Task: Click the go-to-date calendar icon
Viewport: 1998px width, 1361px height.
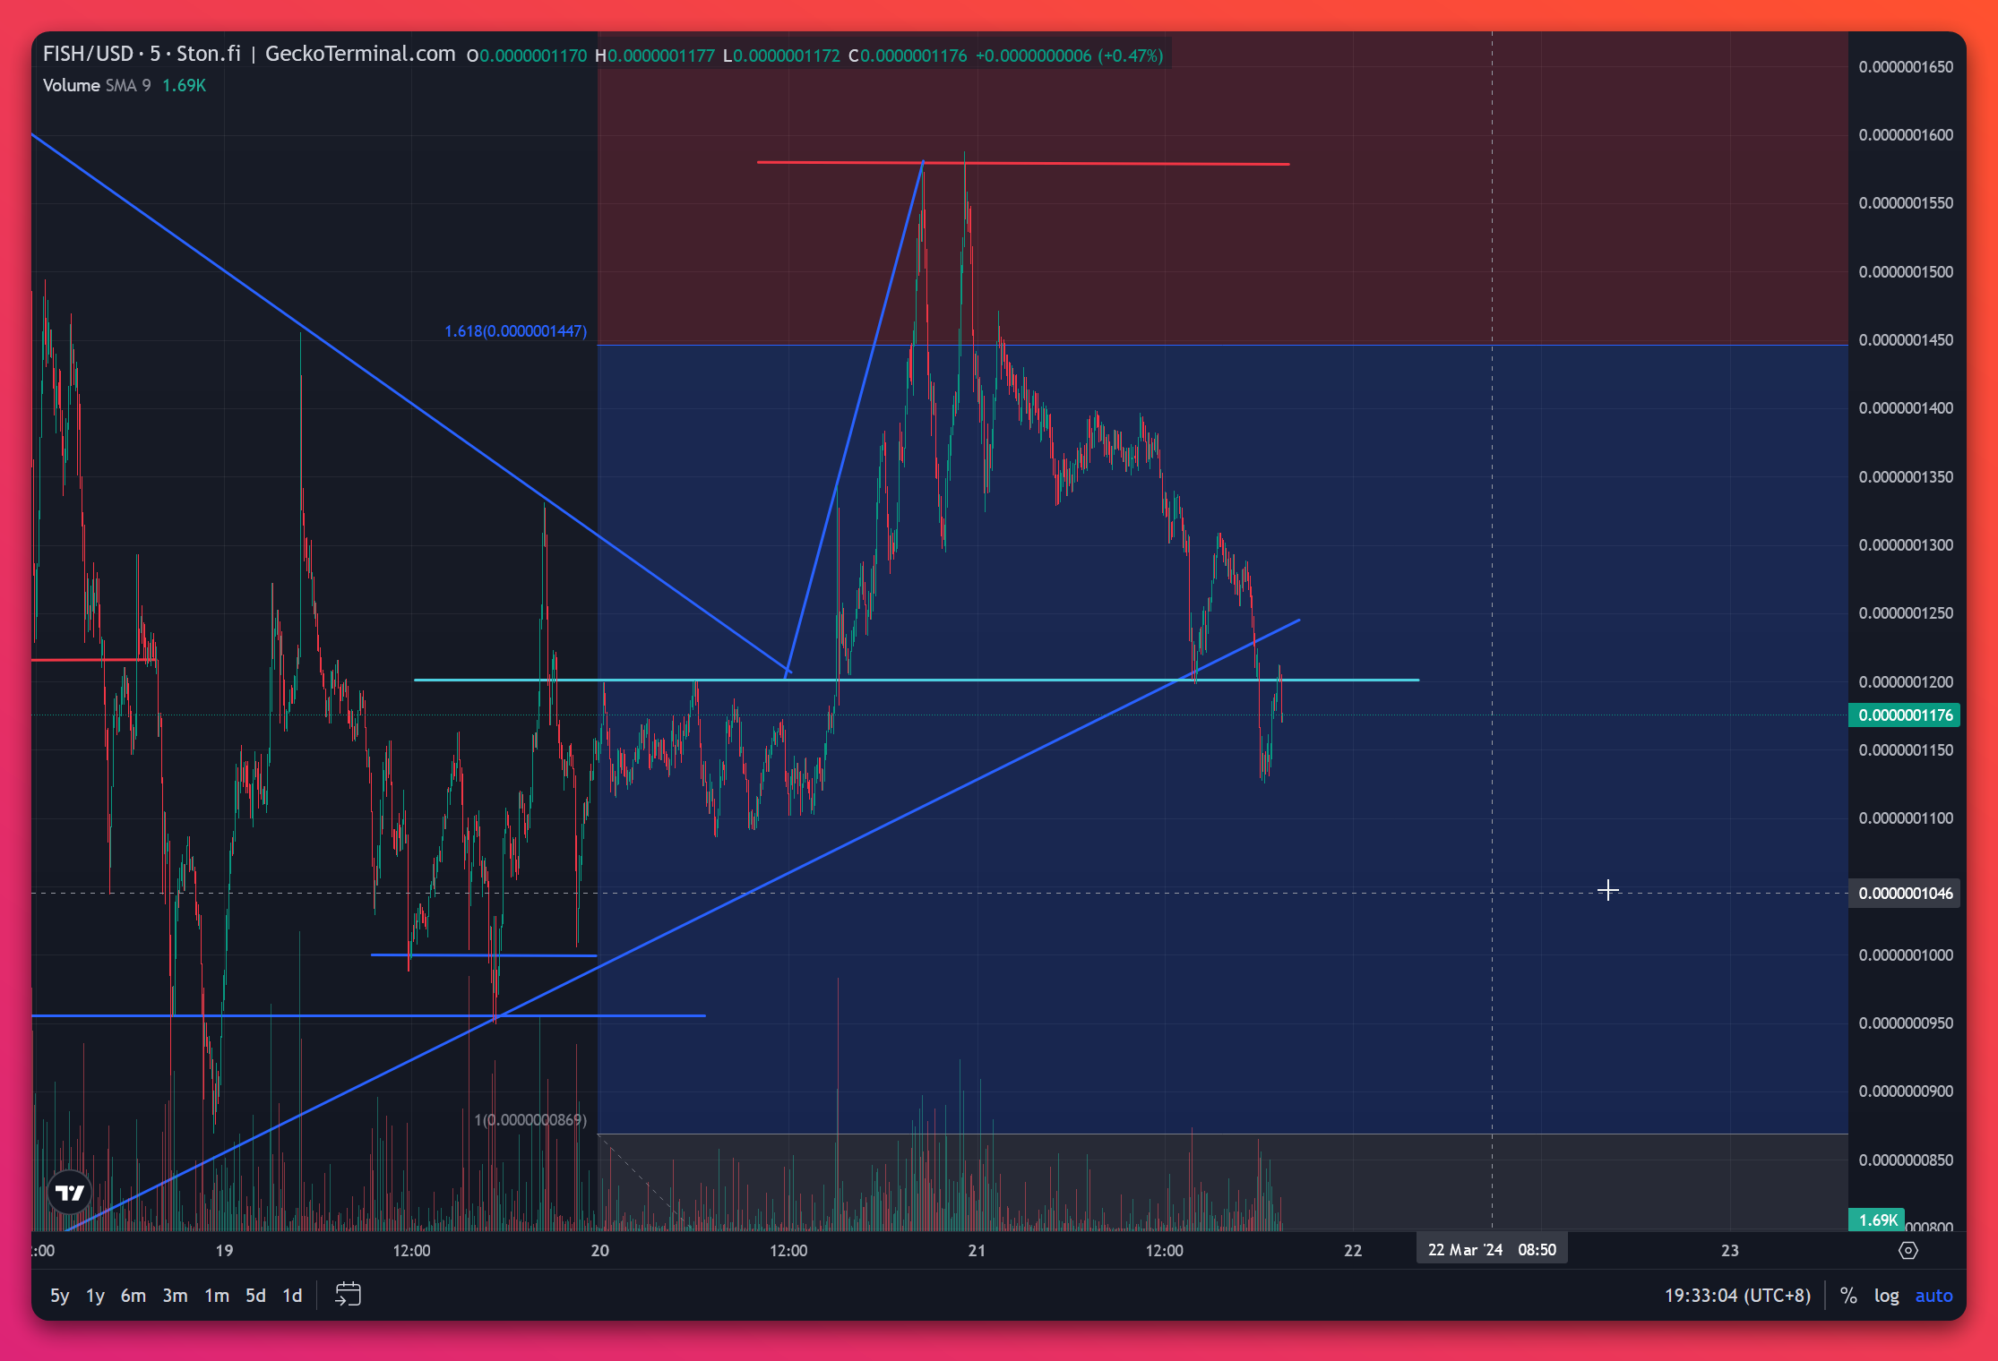Action: pyautogui.click(x=348, y=1295)
